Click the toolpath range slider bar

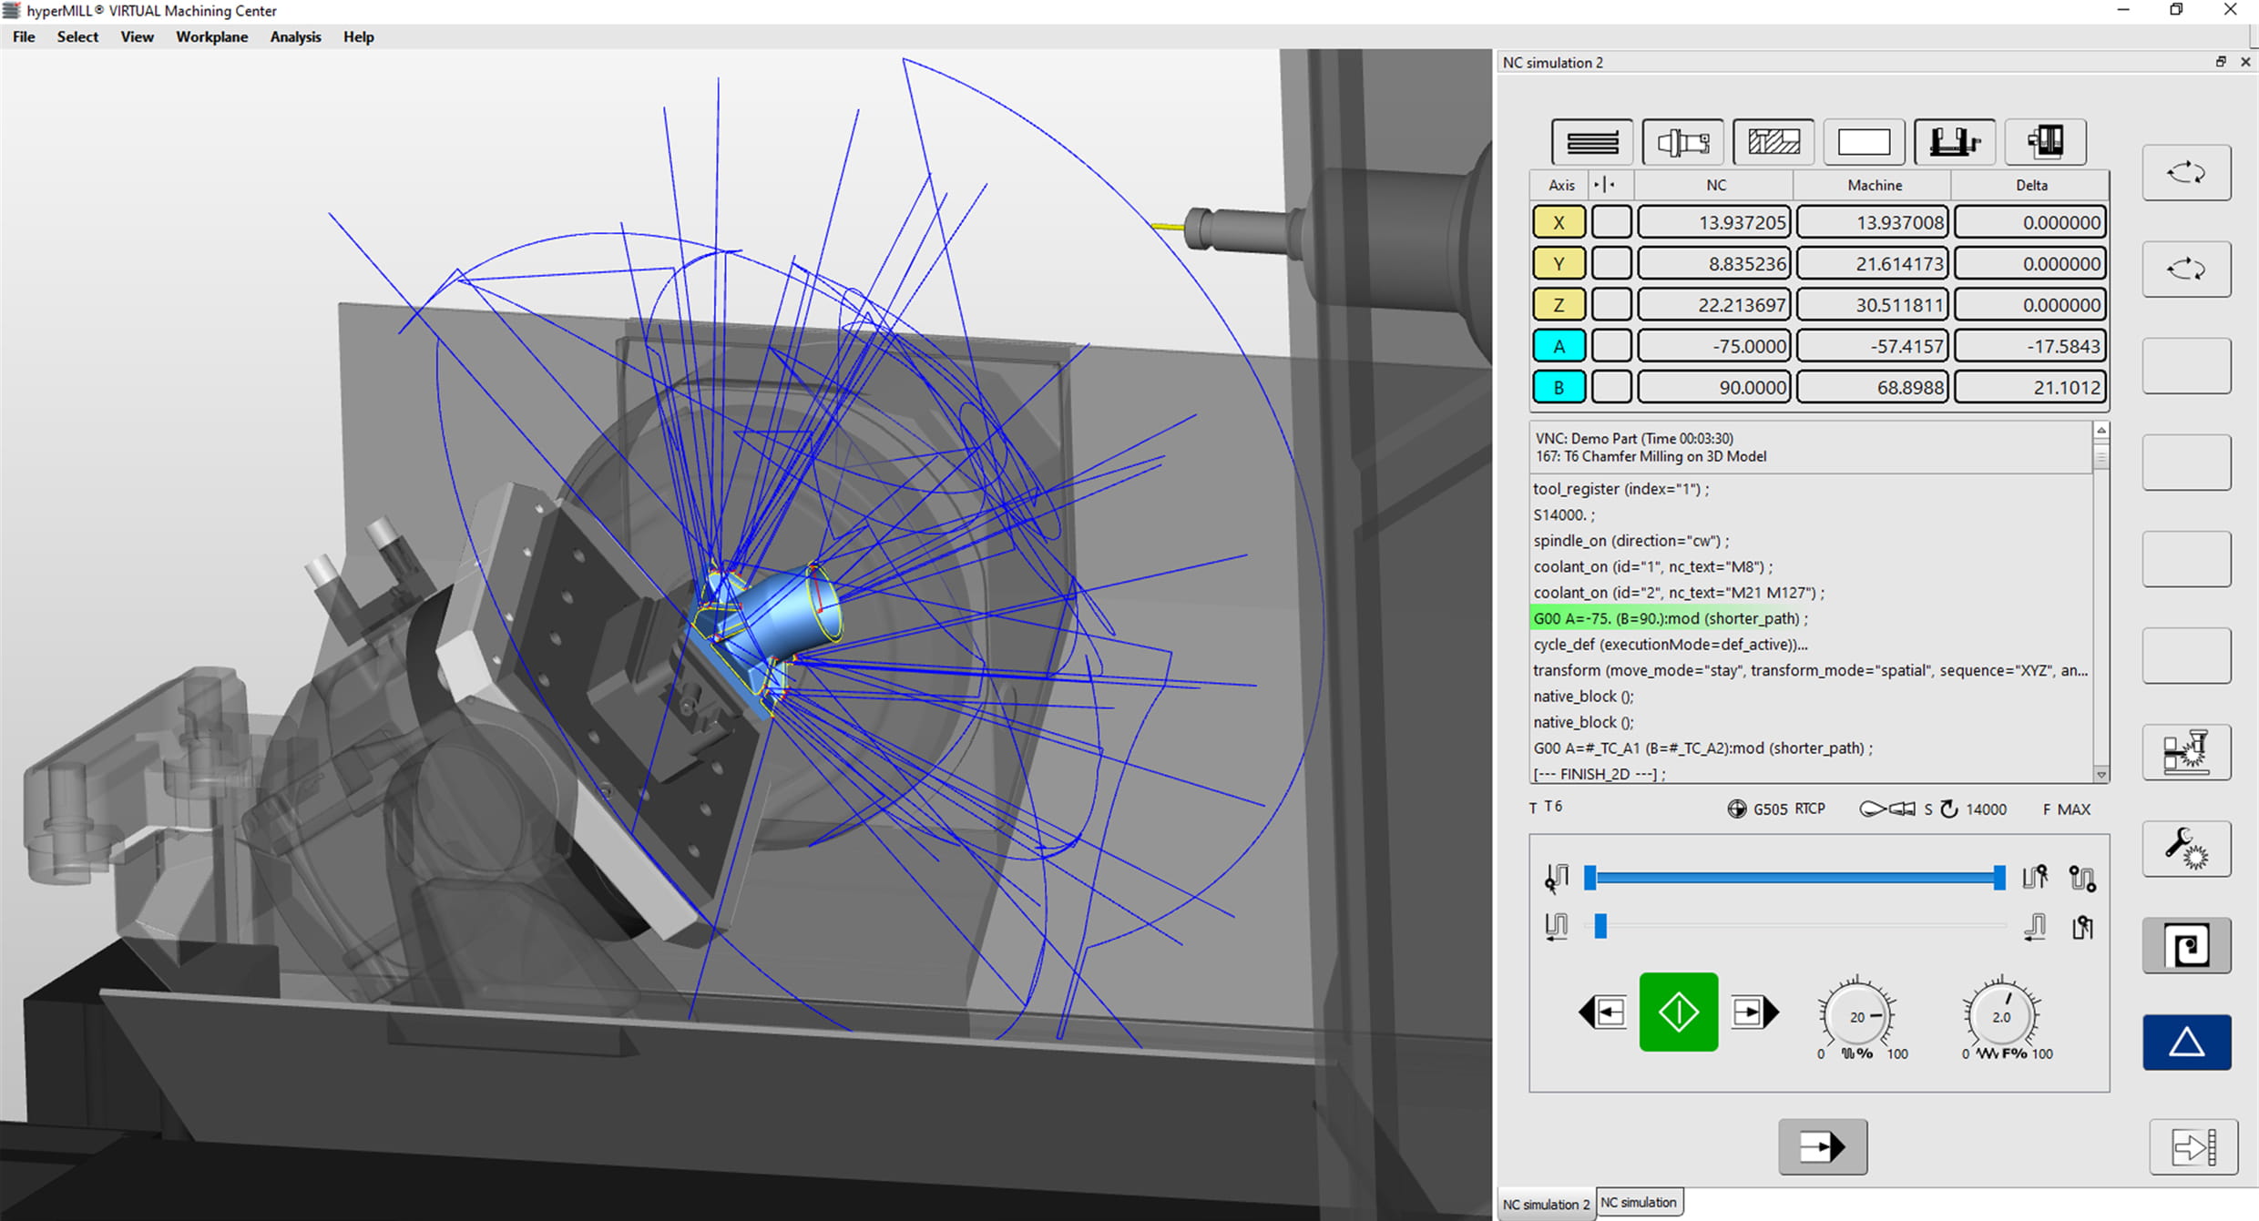(1794, 878)
